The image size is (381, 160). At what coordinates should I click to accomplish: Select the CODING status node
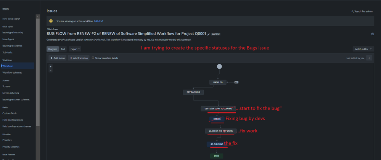click(217, 119)
